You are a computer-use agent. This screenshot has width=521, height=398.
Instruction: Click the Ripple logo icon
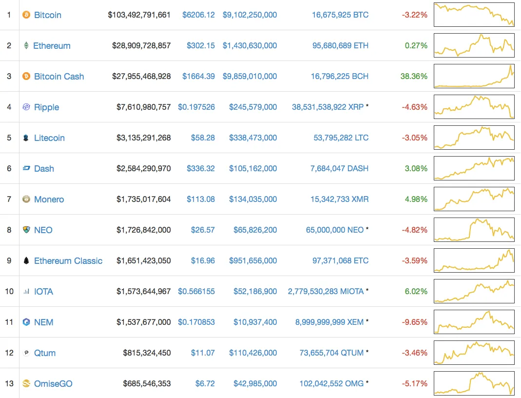tap(26, 107)
